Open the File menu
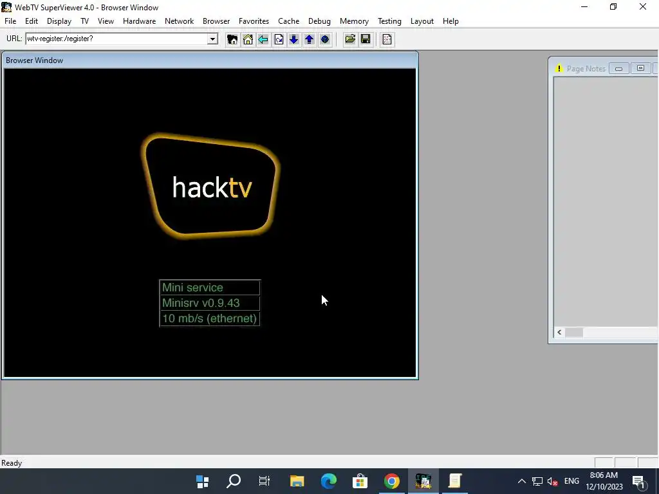The image size is (659, 494). (10, 21)
